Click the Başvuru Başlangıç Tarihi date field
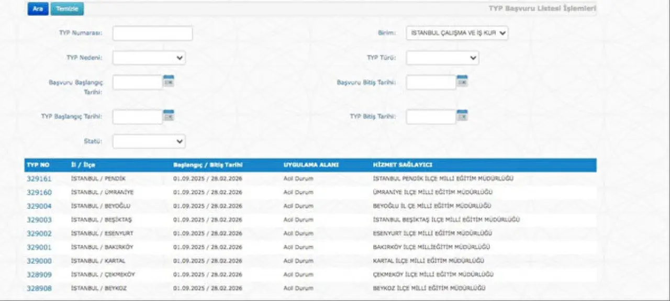This screenshot has height=301, width=670. click(138, 82)
